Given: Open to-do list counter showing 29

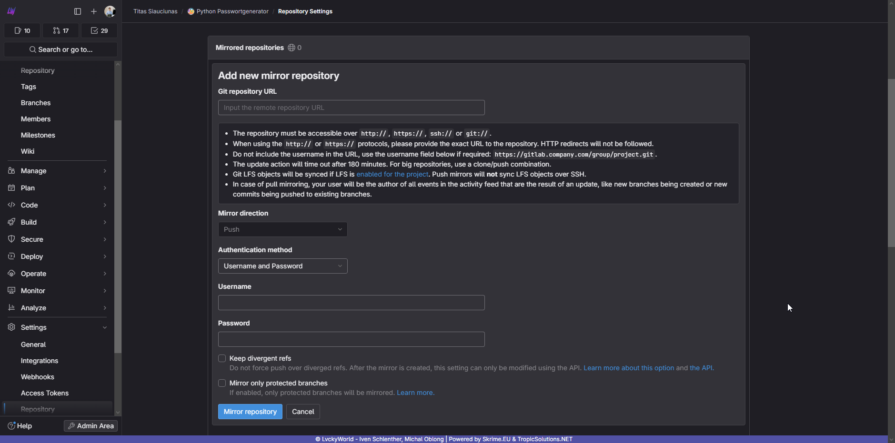Looking at the screenshot, I should [x=99, y=30].
